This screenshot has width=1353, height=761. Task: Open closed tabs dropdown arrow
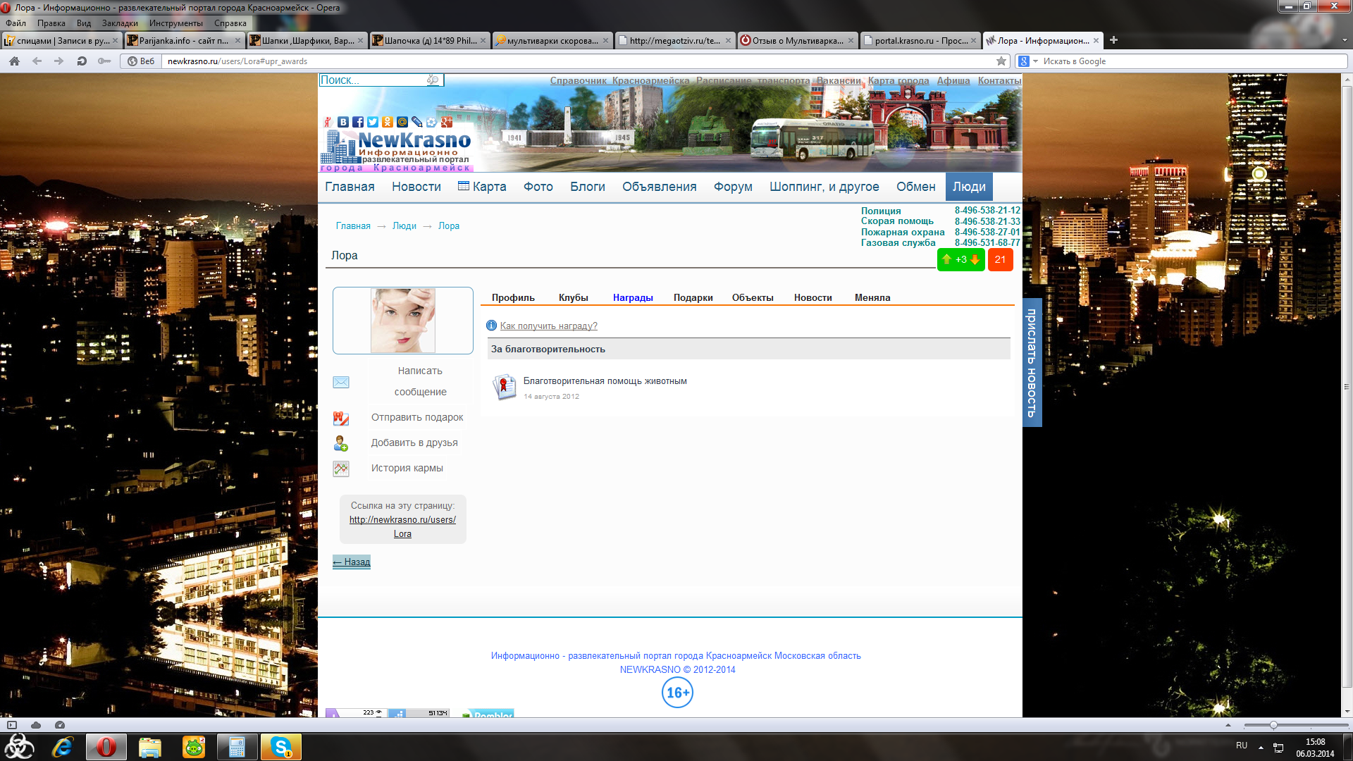(1345, 40)
